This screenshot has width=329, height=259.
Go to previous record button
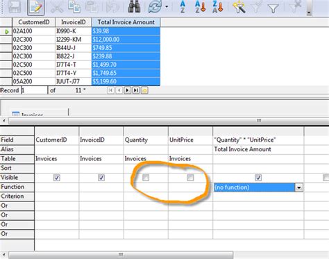coord(119,90)
